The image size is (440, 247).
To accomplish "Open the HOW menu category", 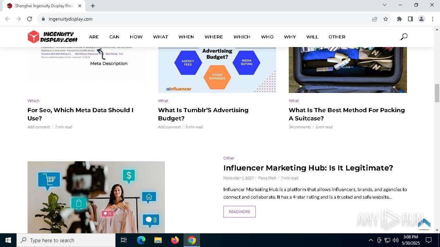I will [x=136, y=37].
